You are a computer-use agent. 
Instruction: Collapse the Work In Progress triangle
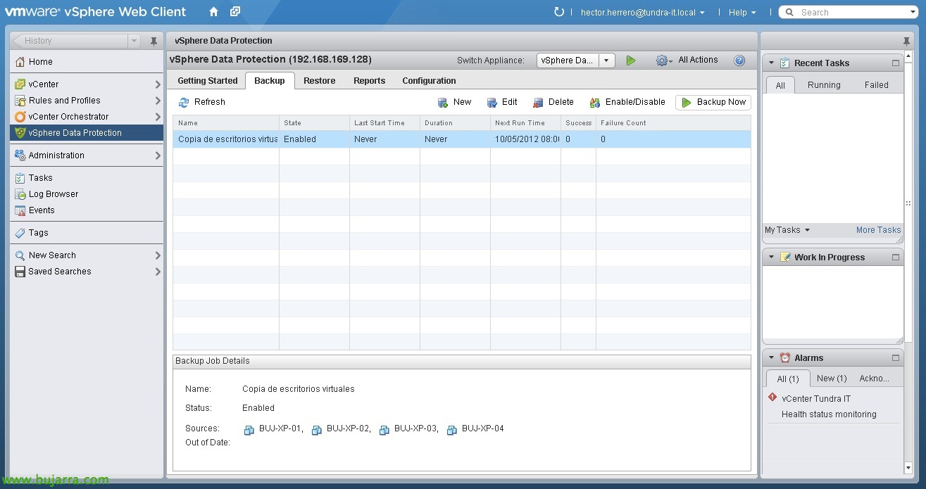(771, 257)
